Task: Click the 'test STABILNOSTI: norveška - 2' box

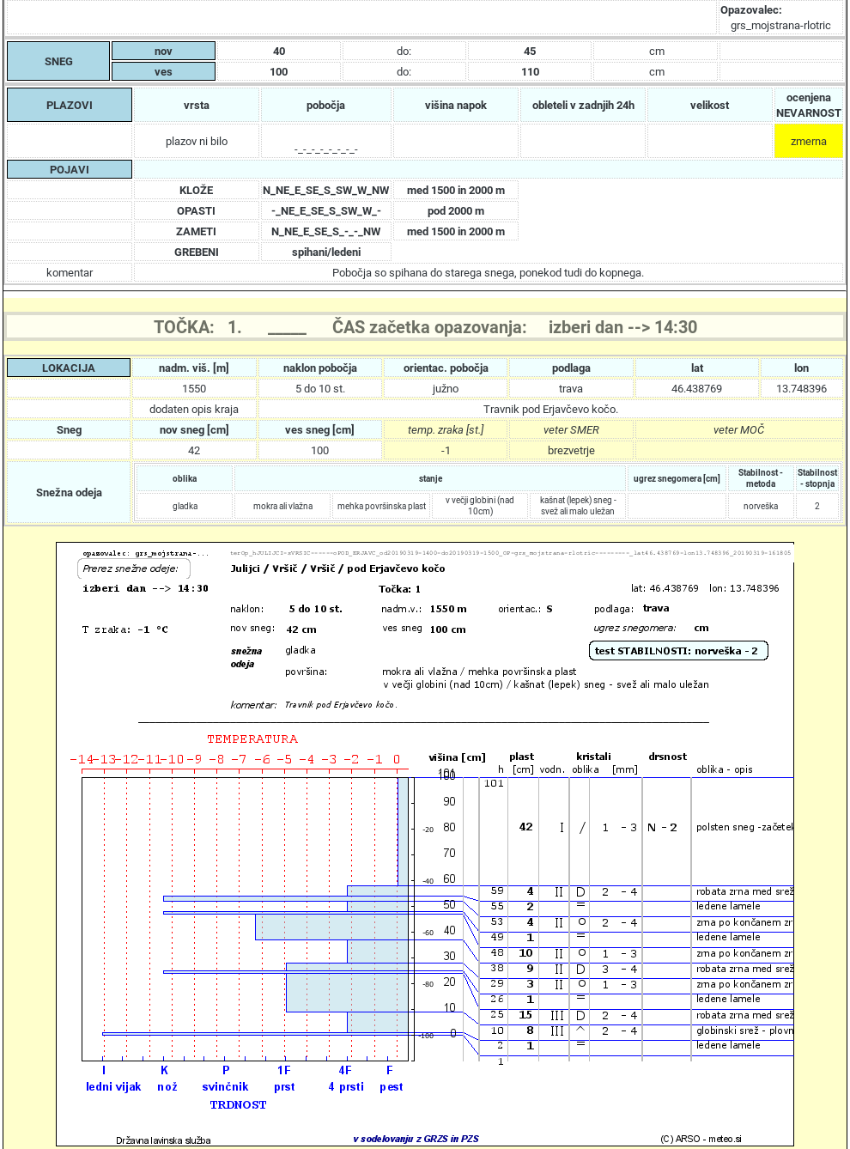Action: tap(678, 651)
